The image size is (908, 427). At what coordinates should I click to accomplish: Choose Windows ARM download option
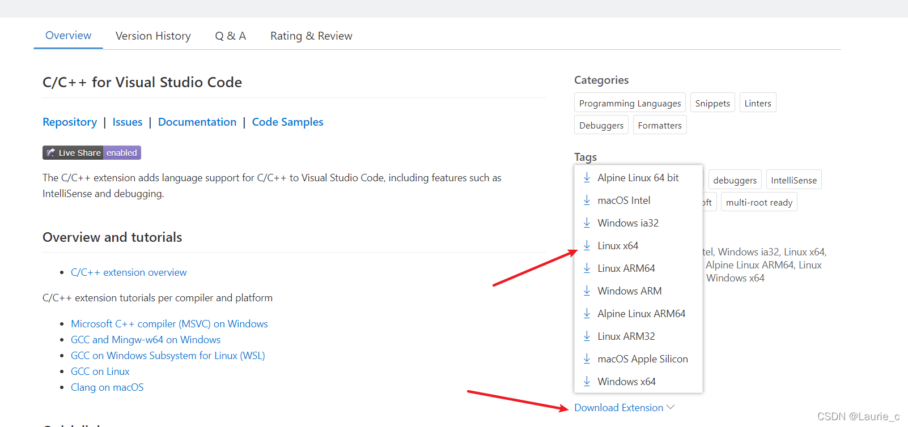point(638,291)
